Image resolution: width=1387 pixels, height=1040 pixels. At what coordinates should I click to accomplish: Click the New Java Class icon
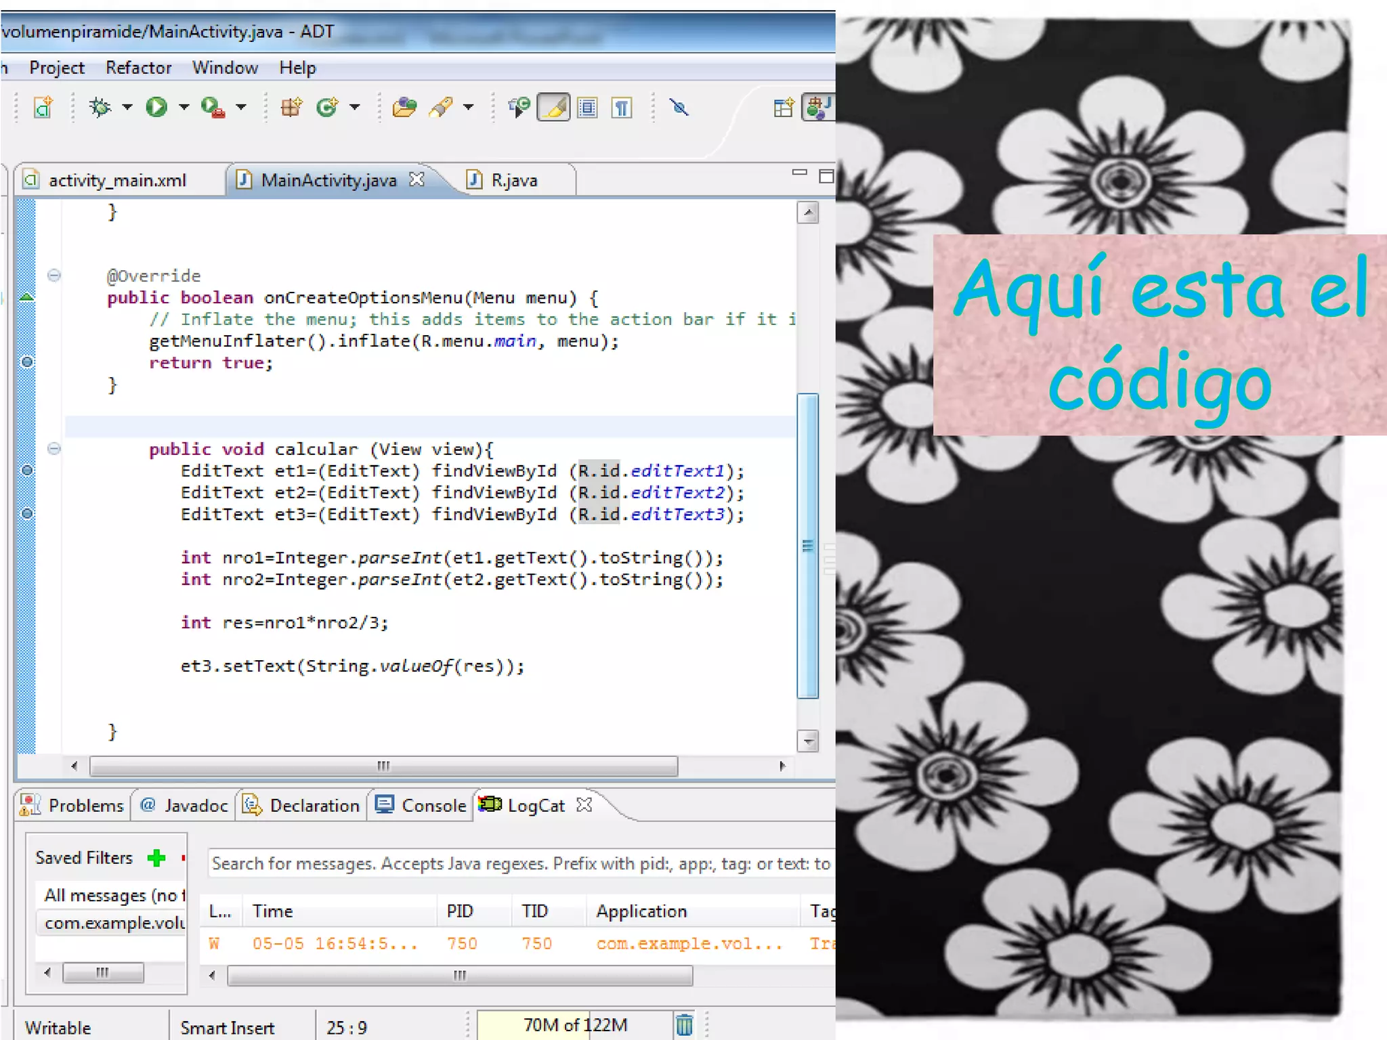[x=327, y=107]
